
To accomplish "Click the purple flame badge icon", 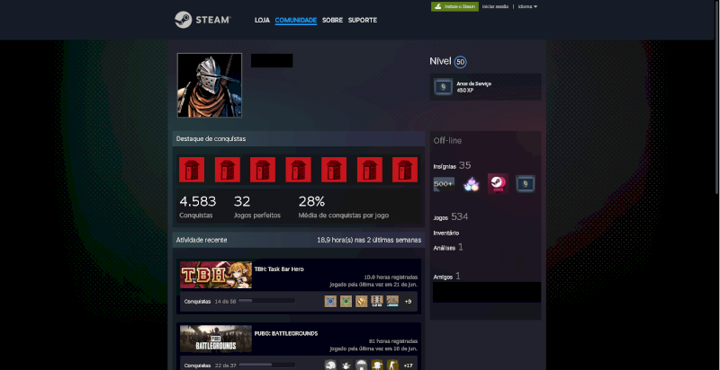I will (x=471, y=184).
